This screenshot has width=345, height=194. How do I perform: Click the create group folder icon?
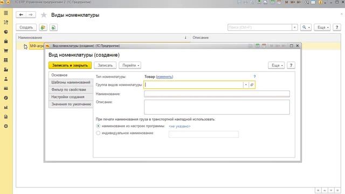click(43, 27)
